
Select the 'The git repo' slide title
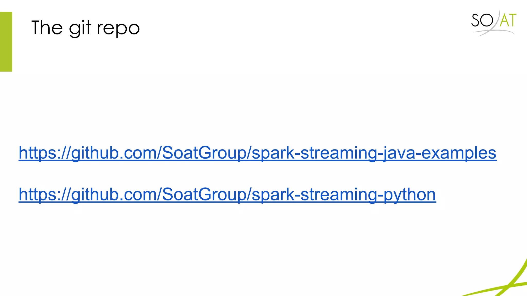85,28
